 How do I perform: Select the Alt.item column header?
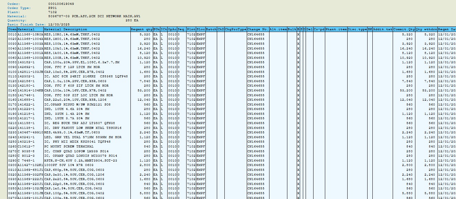[x=278, y=30]
